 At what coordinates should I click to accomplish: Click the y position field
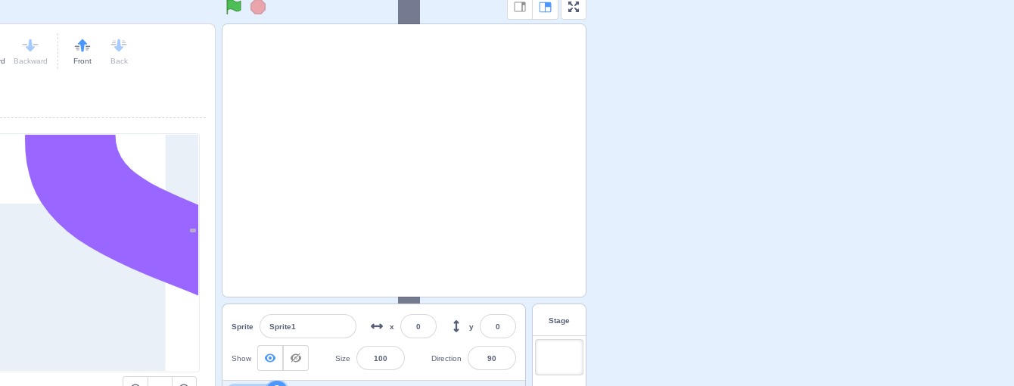click(497, 326)
